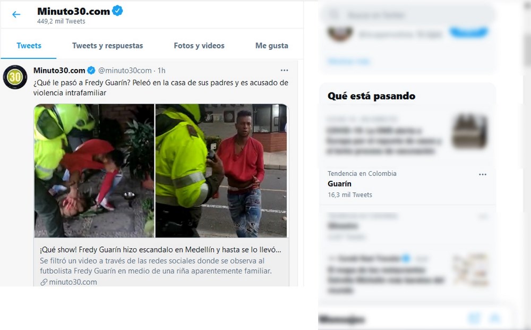Click the 1h timestamp on the tweet
This screenshot has width=531, height=330.
click(x=161, y=71)
